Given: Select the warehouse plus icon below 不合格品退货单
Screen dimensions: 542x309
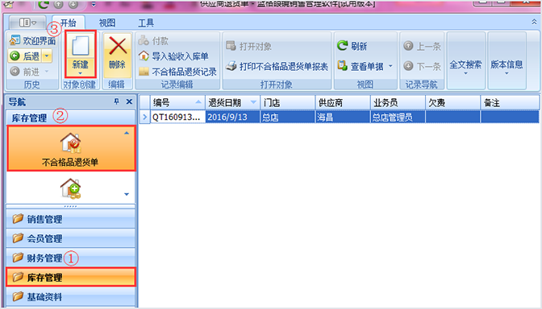Looking at the screenshot, I should 70,188.
